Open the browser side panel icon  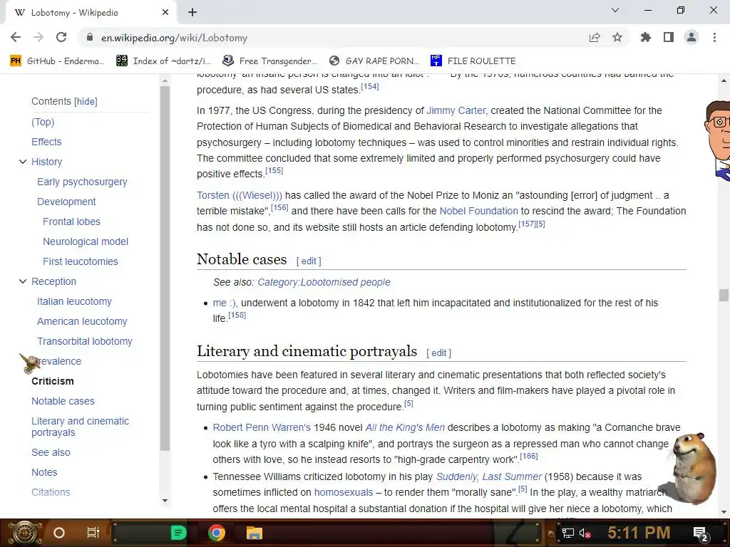point(669,37)
